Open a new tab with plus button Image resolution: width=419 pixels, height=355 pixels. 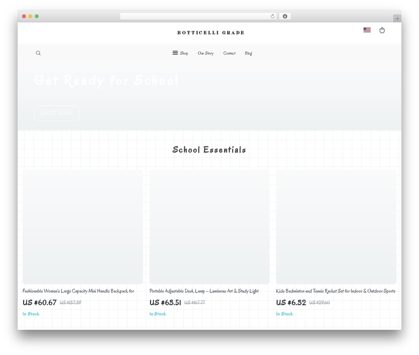[397, 19]
